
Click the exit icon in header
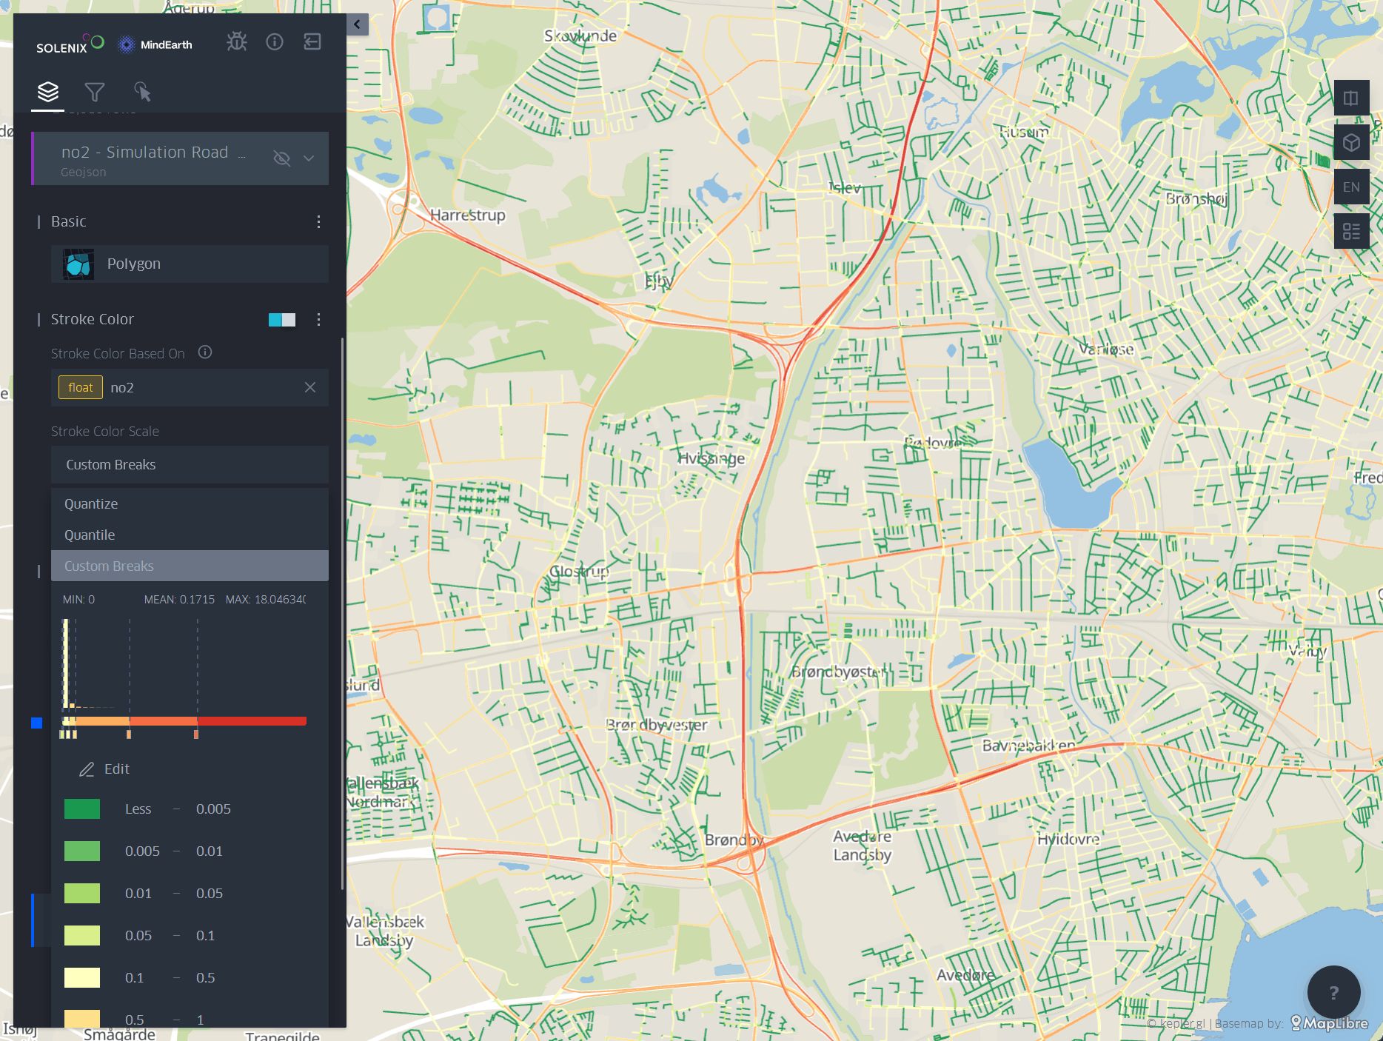[312, 42]
